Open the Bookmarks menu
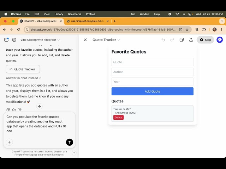Image resolution: width=226 pixels, height=169 pixels. click(75, 14)
